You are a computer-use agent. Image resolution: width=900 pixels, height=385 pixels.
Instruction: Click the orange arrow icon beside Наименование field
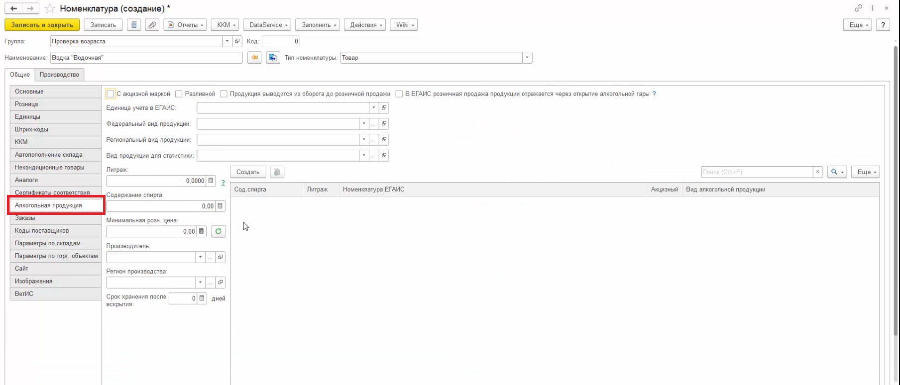coord(254,58)
